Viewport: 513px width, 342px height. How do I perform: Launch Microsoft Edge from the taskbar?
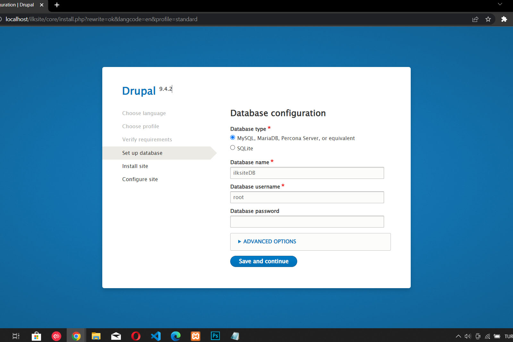[176, 336]
